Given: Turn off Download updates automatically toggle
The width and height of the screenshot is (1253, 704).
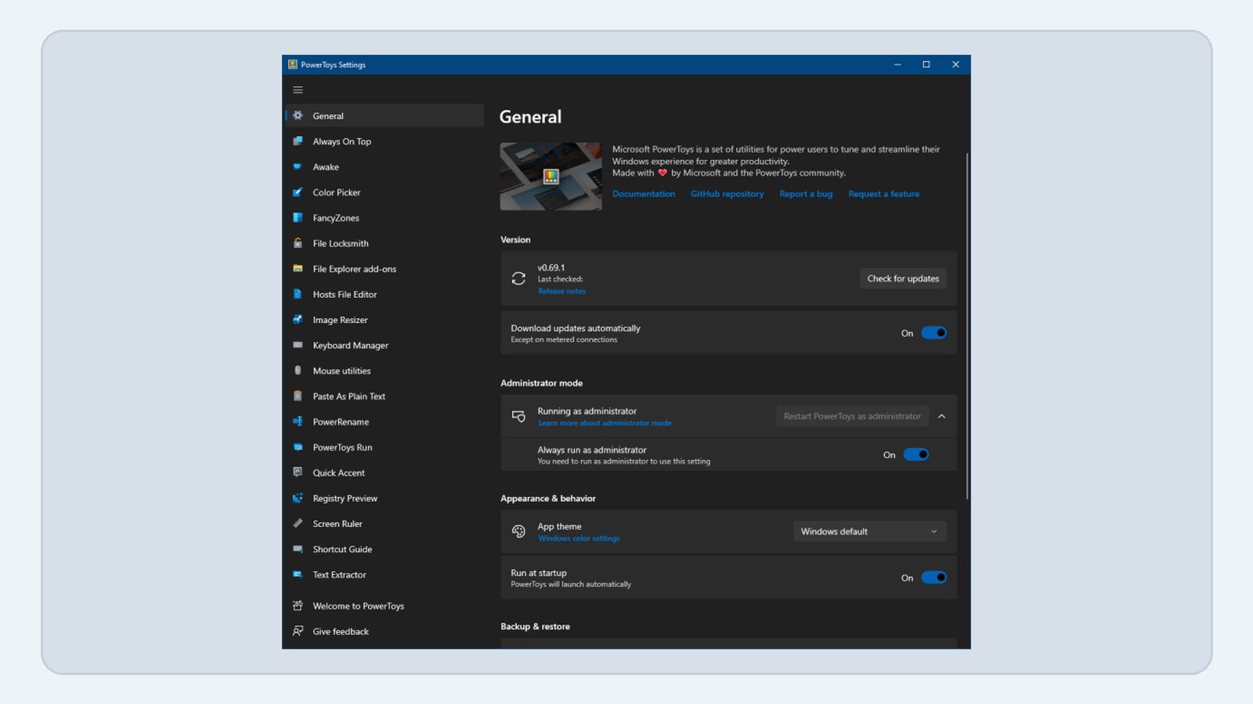Looking at the screenshot, I should (933, 333).
